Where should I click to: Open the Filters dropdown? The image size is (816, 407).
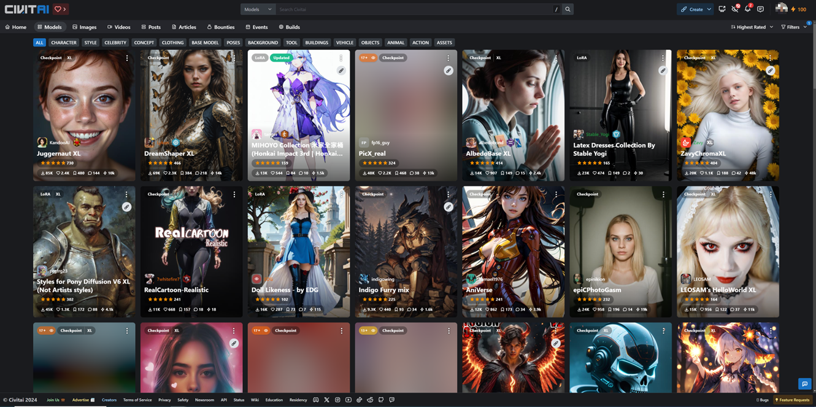click(794, 27)
